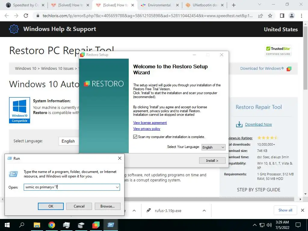
Task: Select Run app icon in taskbar
Action: (111, 225)
